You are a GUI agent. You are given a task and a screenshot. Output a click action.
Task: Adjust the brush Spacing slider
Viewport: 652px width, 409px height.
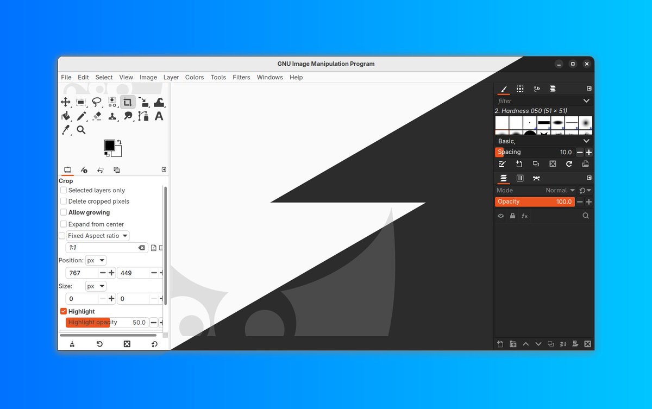[x=535, y=152]
